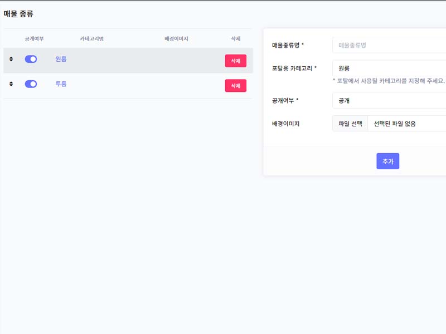
Task: Click the 배경이미지 form label
Action: pyautogui.click(x=285, y=124)
